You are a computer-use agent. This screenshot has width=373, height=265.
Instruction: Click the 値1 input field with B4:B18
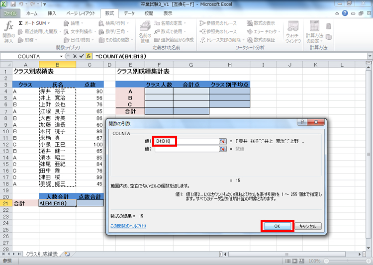click(186, 141)
